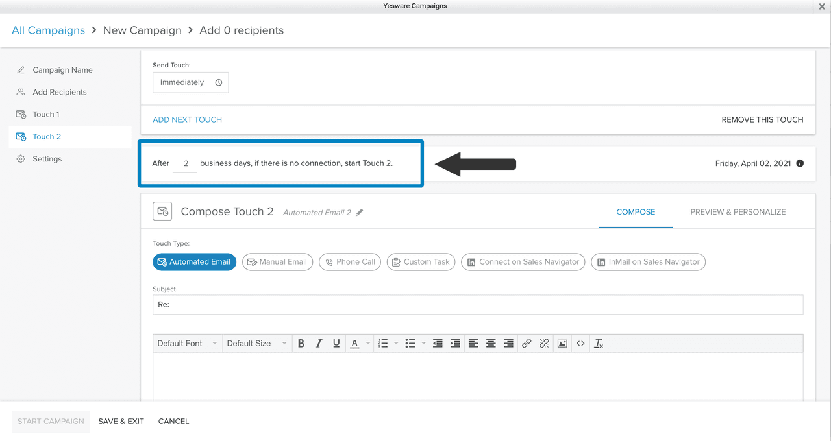Screen dimensions: 831x441
Task: Open the Default Font dropdown
Action: pyautogui.click(x=187, y=343)
